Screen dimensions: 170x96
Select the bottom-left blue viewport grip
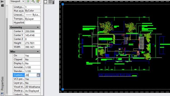[x=63, y=89]
